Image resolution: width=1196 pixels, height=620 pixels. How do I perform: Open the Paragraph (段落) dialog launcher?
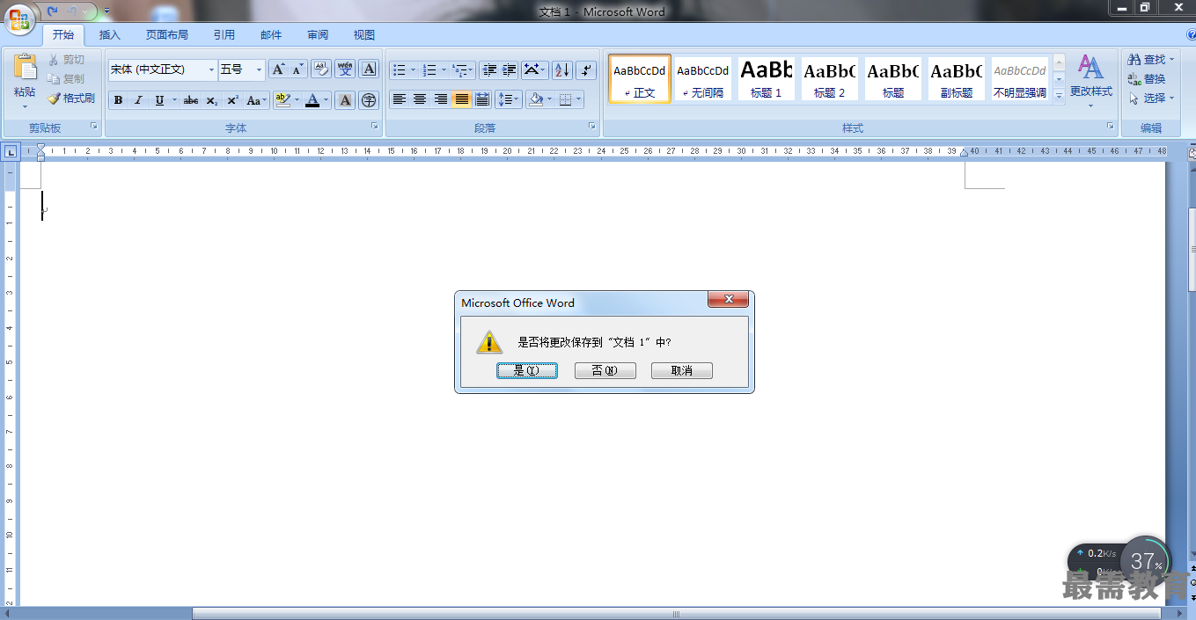[592, 127]
